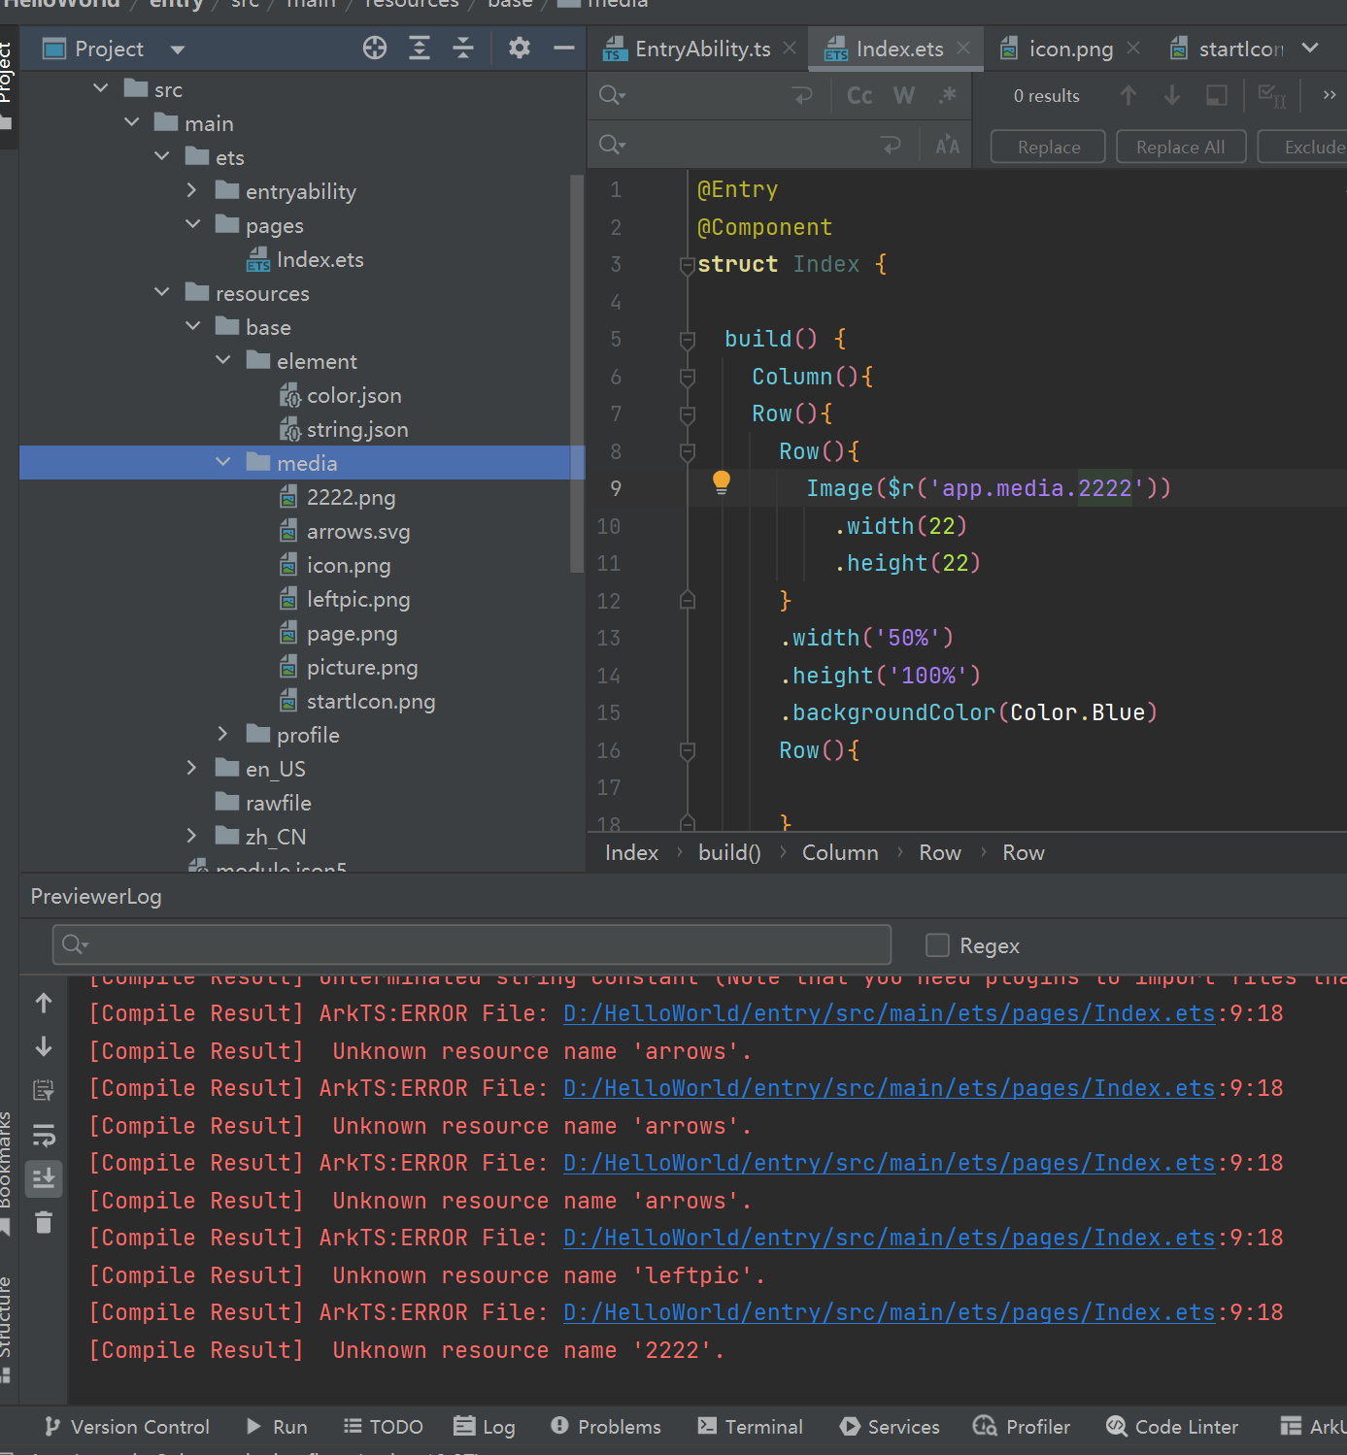Expand all items in Project tree
1347x1455 pixels.
(420, 48)
